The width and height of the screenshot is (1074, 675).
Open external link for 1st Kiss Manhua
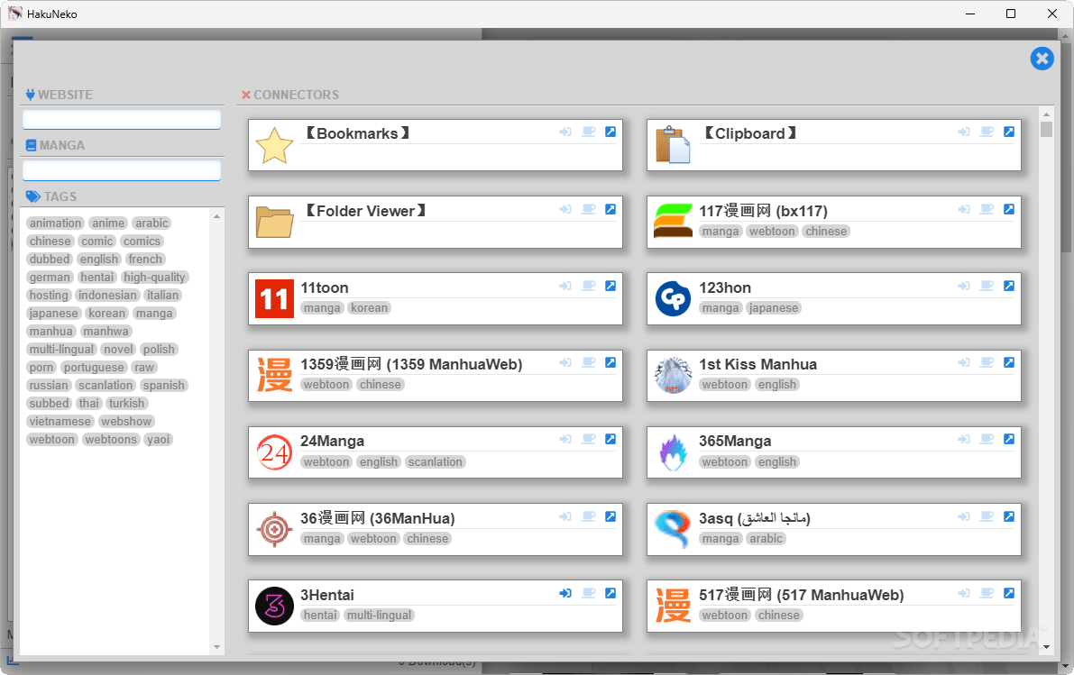point(1009,362)
